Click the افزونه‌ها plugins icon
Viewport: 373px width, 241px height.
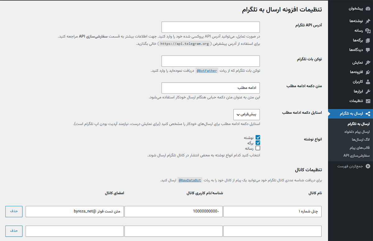coord(368,72)
